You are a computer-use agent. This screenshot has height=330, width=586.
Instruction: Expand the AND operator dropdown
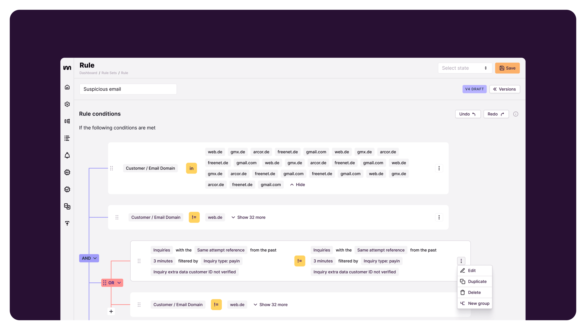pos(89,258)
